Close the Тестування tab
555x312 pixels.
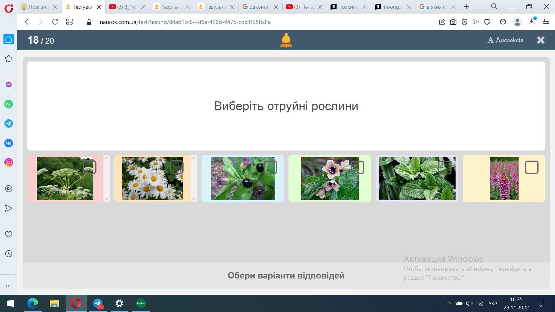99,7
